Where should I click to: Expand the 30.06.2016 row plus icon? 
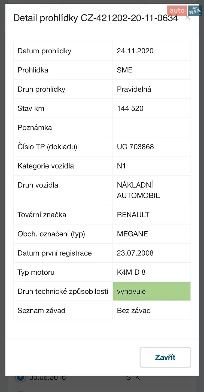pyautogui.click(x=20, y=377)
